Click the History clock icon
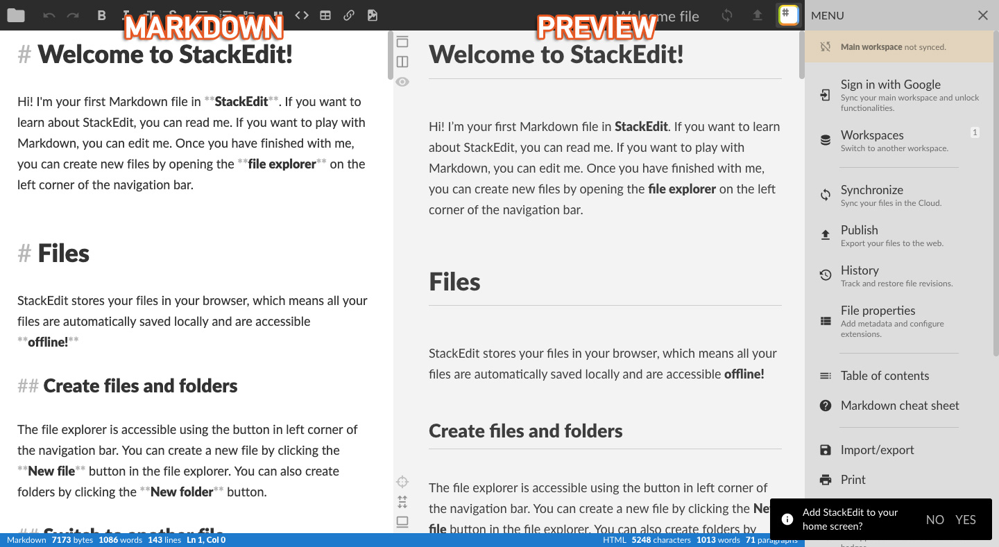999x547 pixels. pos(826,276)
